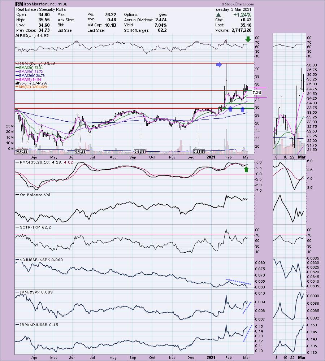The height and width of the screenshot is (361, 325).
Task: Click the Last price value 35.16
Action: pos(246,25)
